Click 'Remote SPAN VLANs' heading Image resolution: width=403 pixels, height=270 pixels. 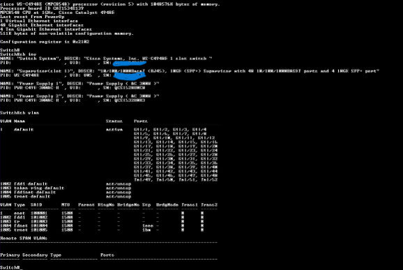24,239
